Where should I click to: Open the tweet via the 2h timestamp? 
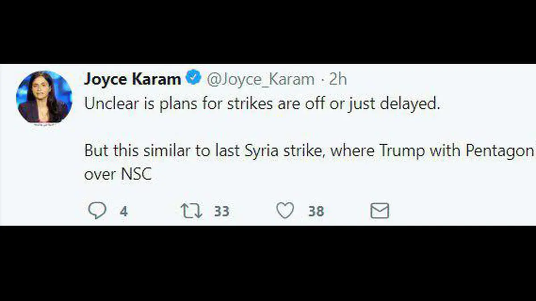[338, 79]
